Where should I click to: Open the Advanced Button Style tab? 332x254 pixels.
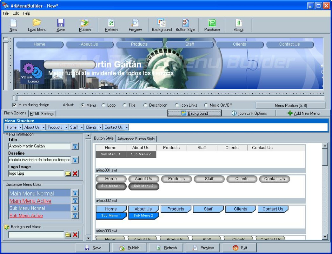point(136,139)
